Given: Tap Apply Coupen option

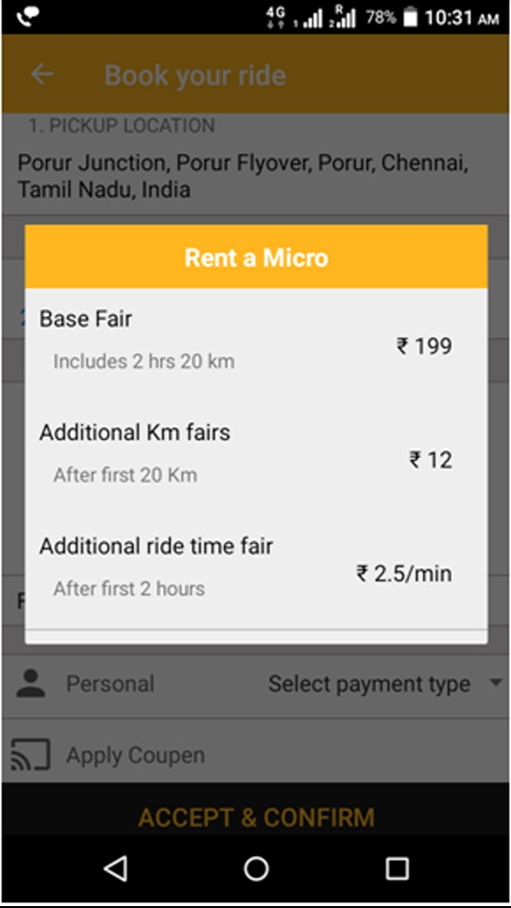Looking at the screenshot, I should [135, 755].
